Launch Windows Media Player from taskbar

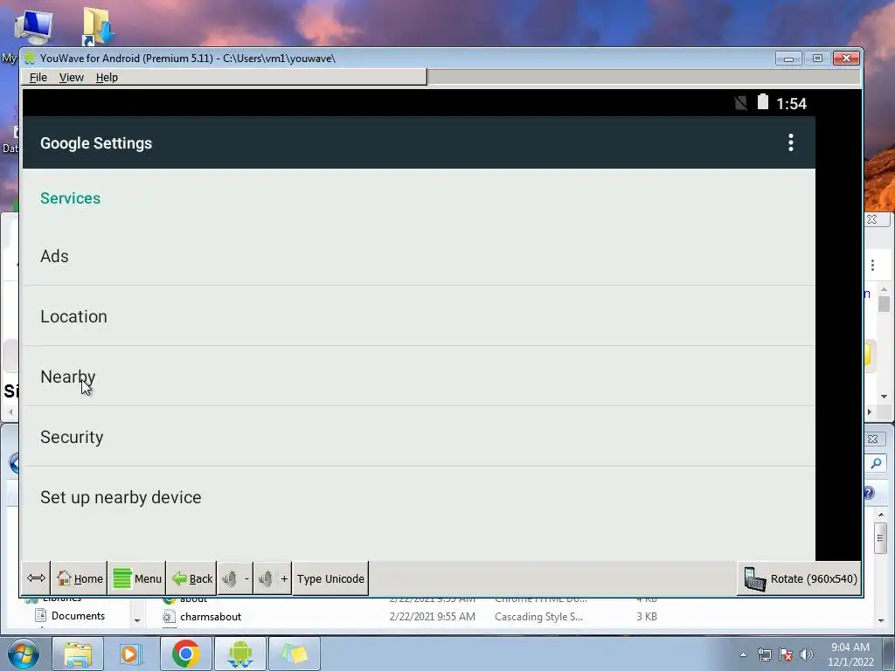129,654
